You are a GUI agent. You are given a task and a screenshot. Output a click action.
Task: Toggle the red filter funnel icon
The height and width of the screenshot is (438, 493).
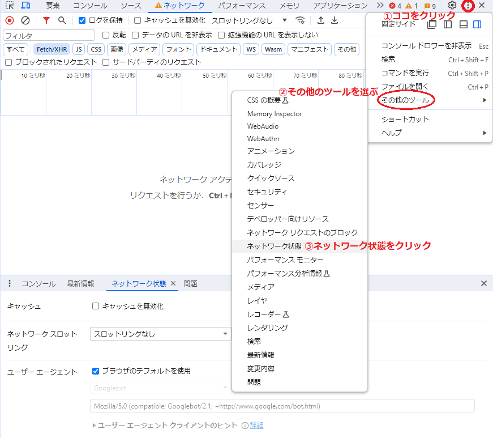point(46,20)
